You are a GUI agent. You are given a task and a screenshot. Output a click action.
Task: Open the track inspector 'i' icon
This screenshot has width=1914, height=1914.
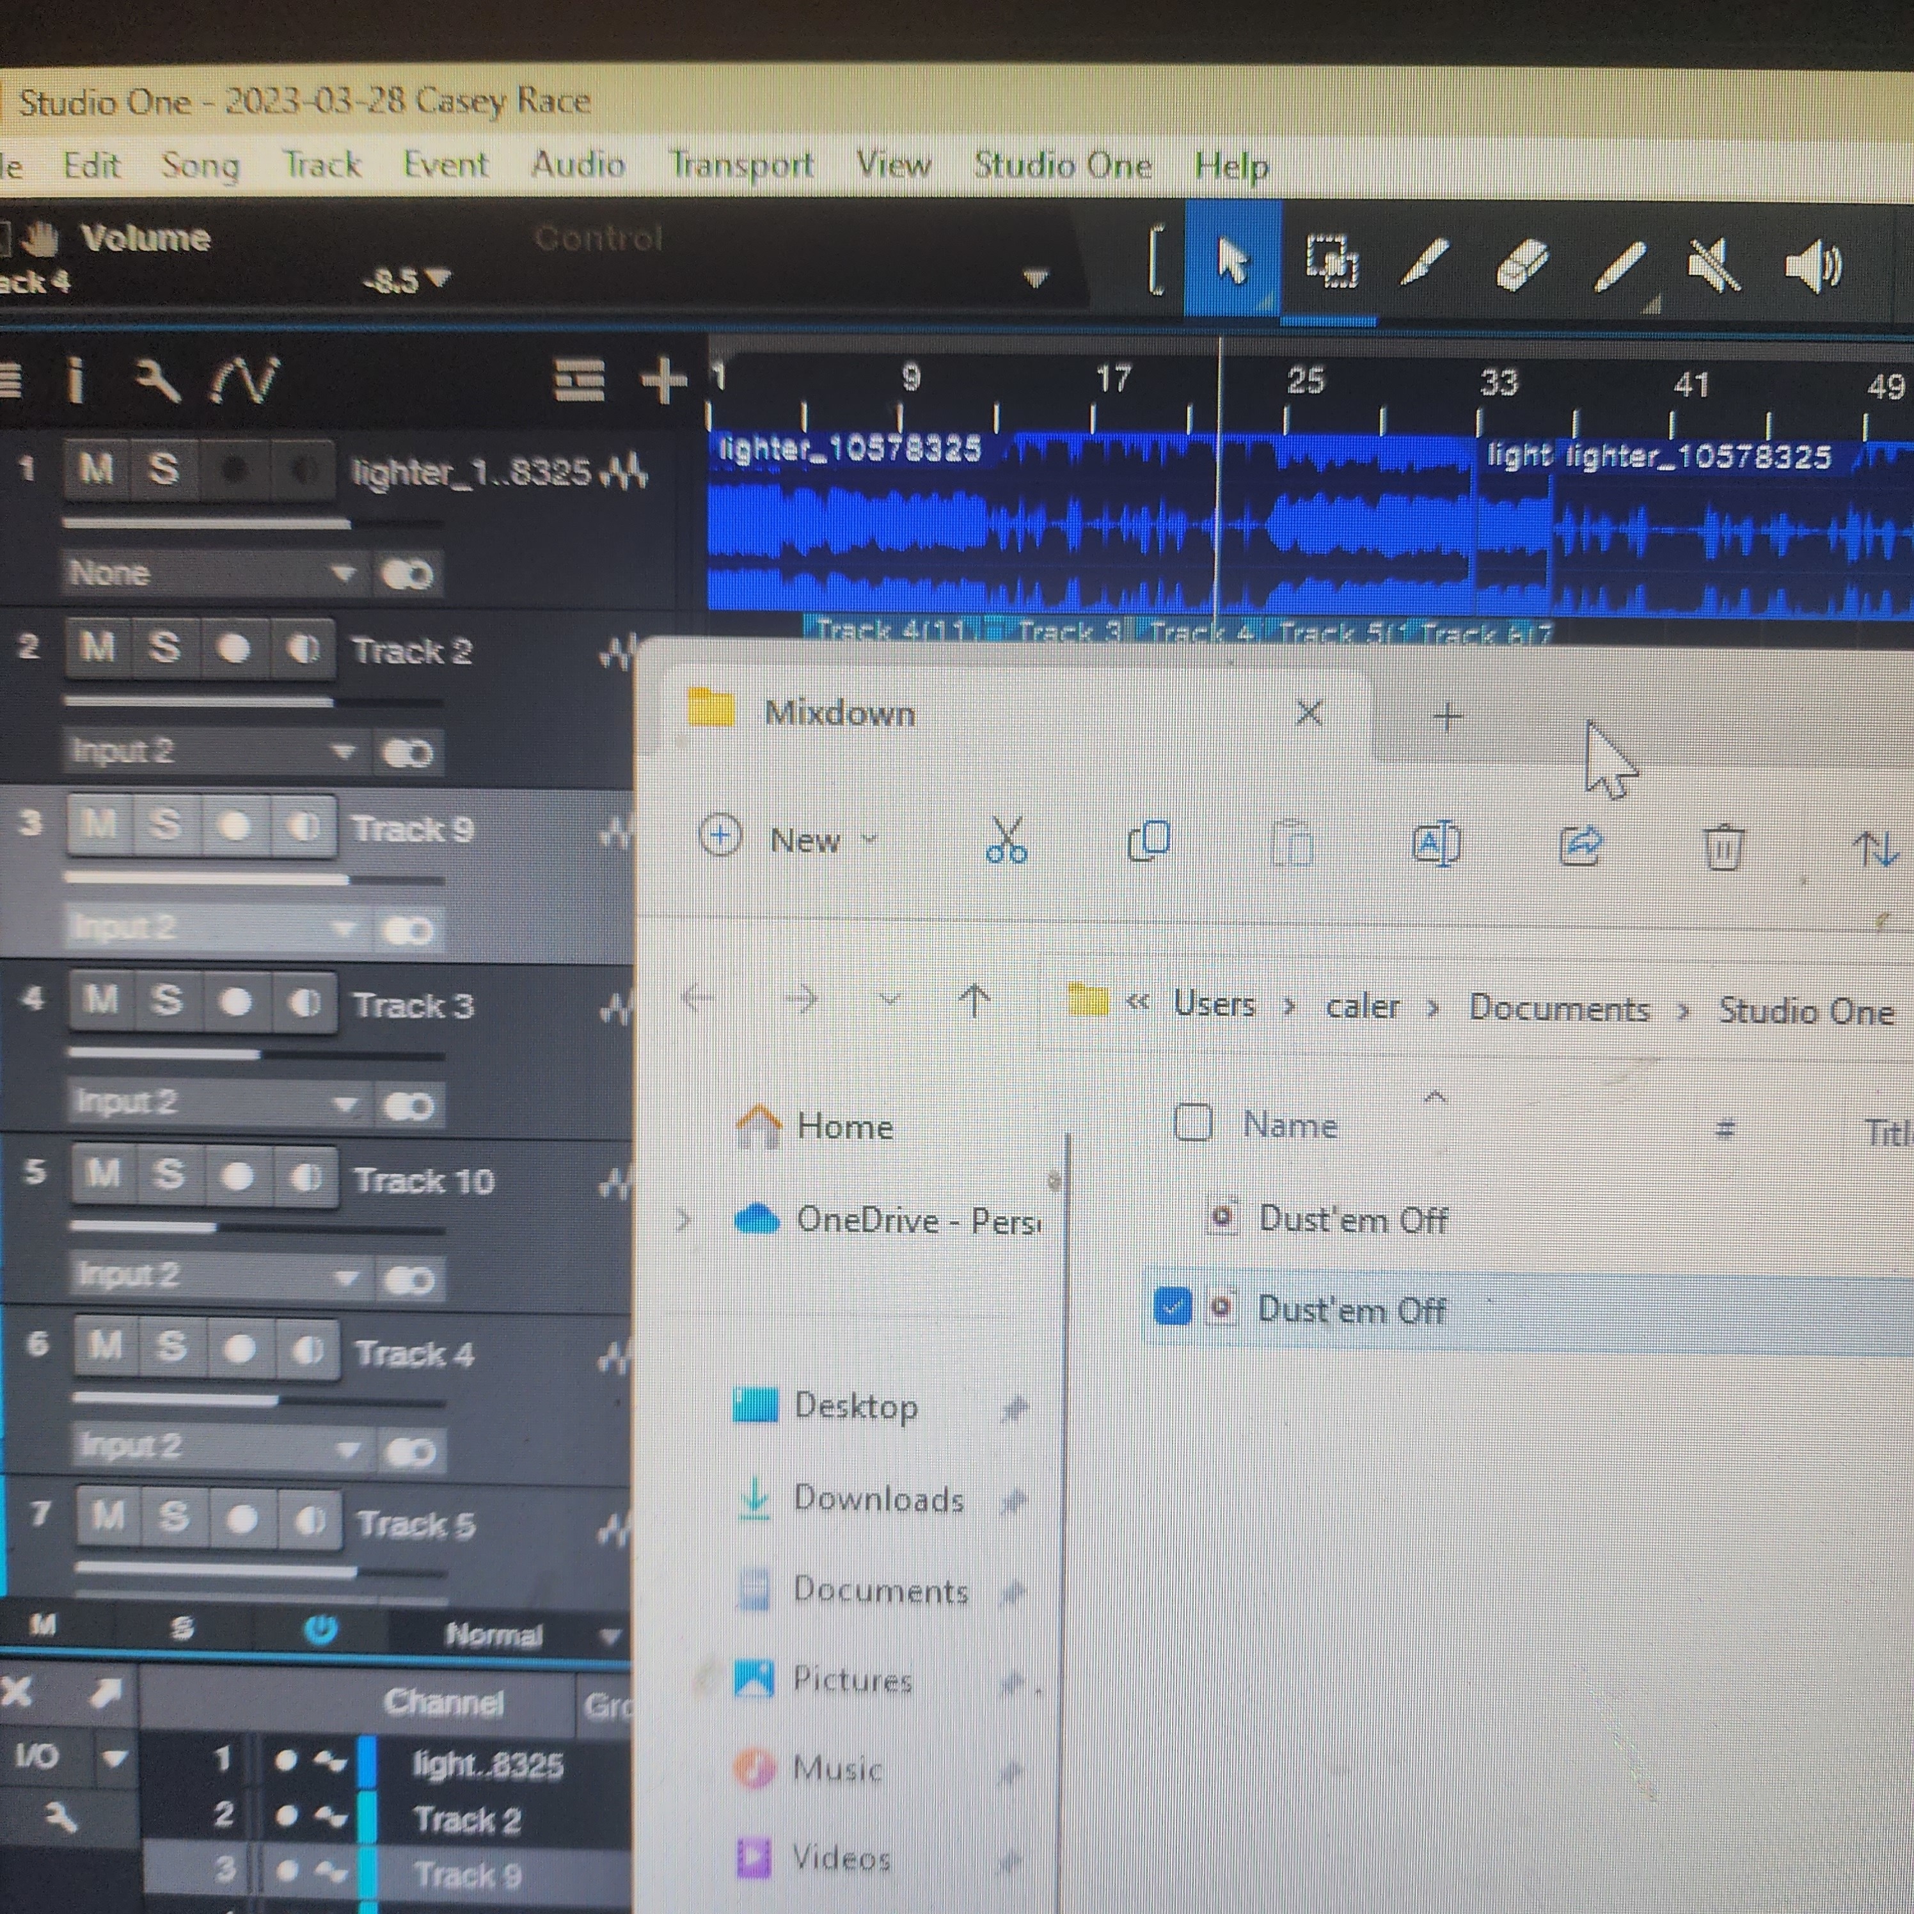pos(75,381)
